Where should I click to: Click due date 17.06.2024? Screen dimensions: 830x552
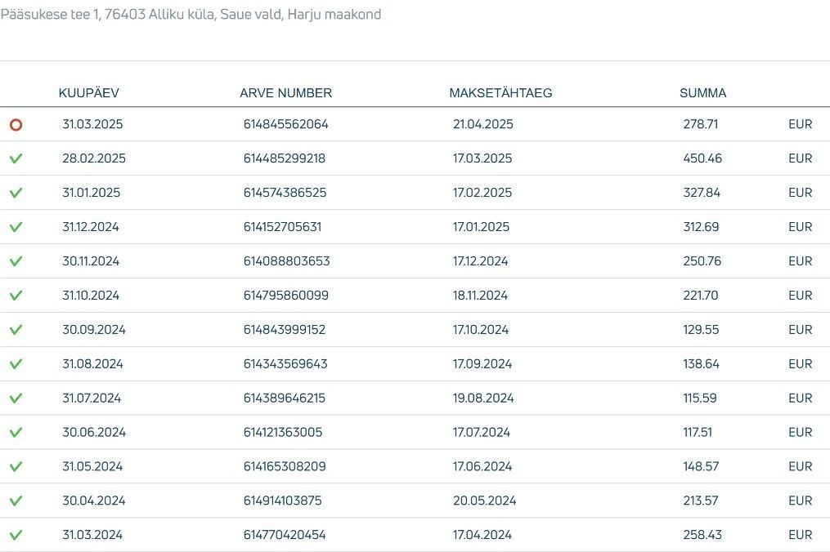tap(482, 466)
